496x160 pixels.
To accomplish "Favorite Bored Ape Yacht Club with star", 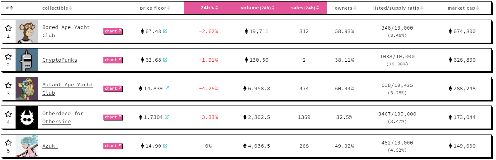I will pyautogui.click(x=8, y=28).
